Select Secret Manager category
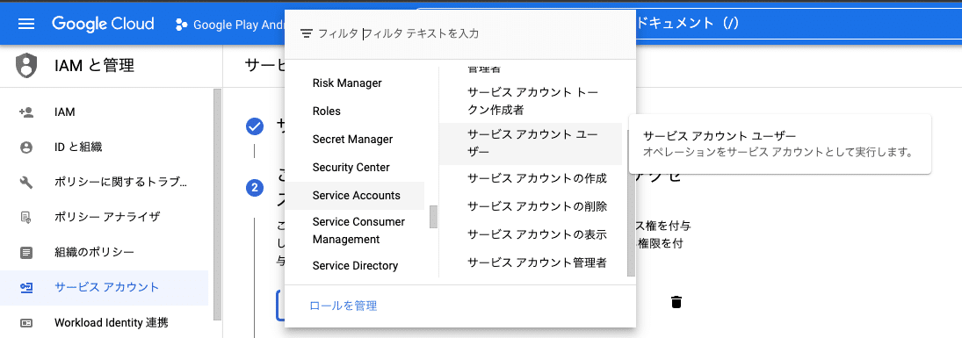962x338 pixels. point(355,140)
